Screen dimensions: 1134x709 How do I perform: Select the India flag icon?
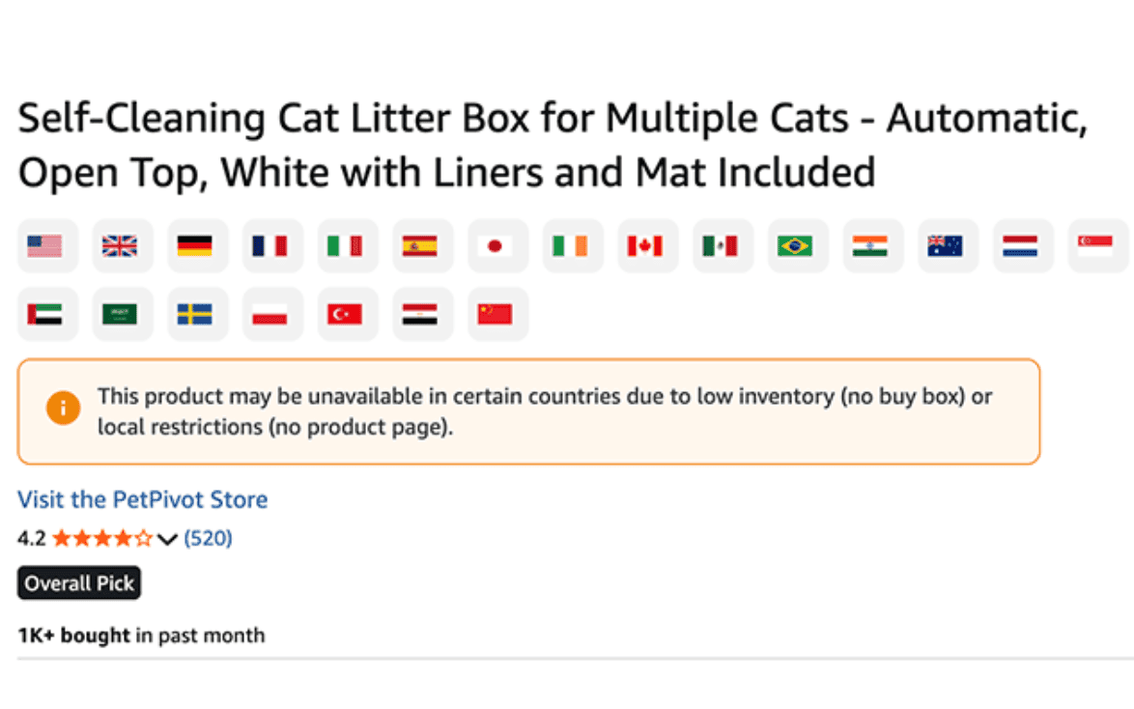pyautogui.click(x=870, y=246)
